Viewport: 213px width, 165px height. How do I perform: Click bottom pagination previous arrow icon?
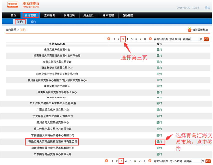[x=107, y=161]
